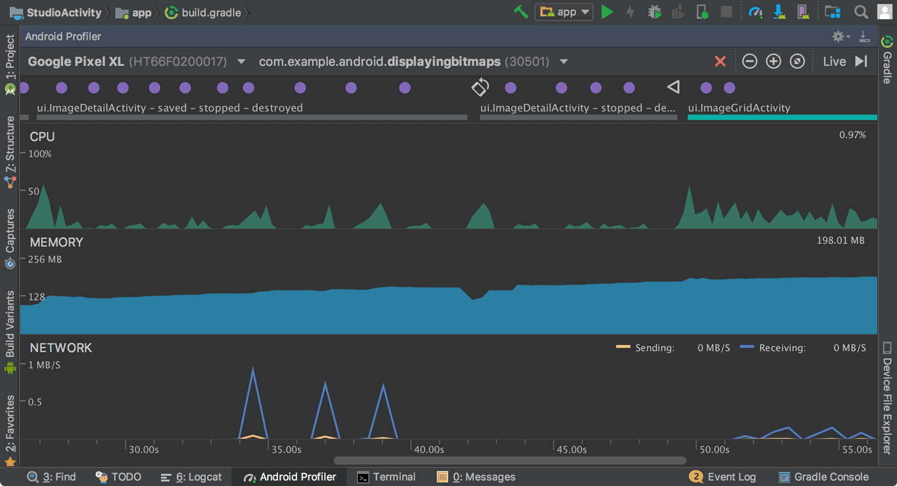Screen dimensions: 897x486
Task: Open the SDK Manager icon
Action: click(780, 12)
